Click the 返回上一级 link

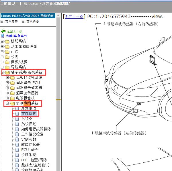point(14,31)
